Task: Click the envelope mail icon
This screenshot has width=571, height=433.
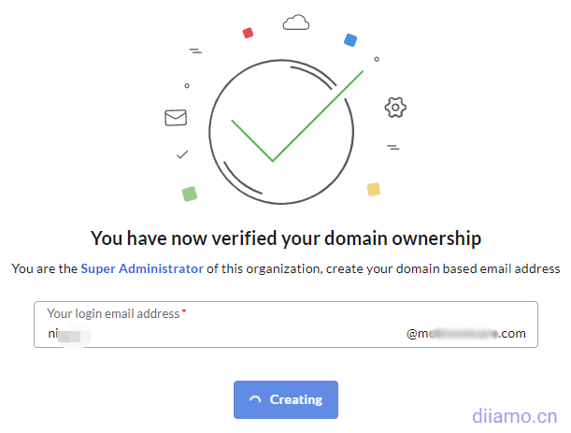Action: click(x=176, y=118)
